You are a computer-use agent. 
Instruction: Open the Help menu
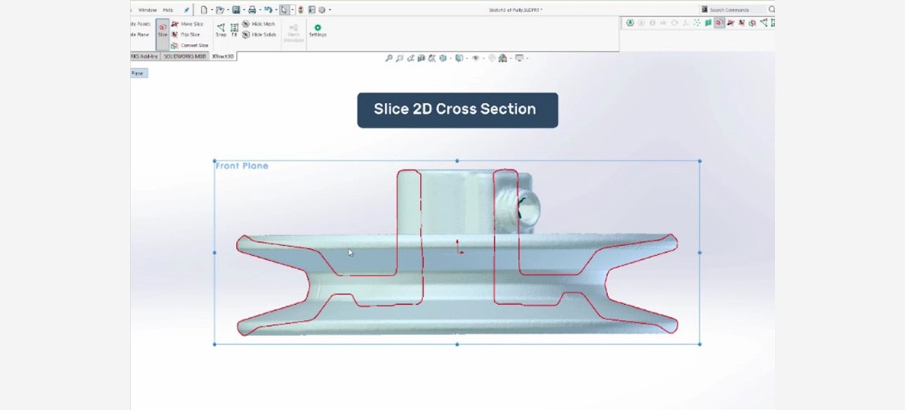(x=168, y=10)
